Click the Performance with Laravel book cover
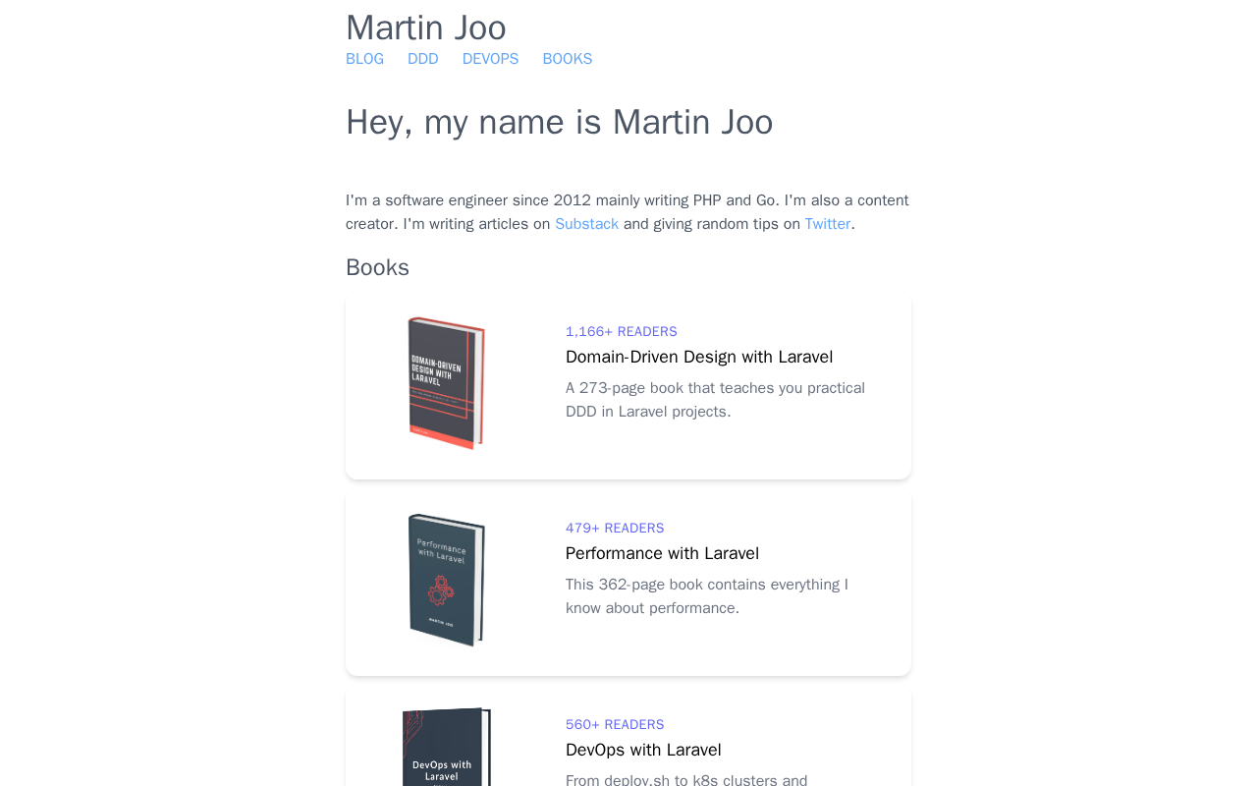 point(447,580)
